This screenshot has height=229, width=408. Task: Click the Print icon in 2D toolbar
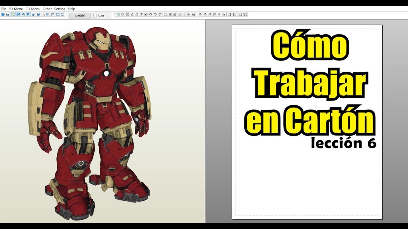click(x=193, y=14)
